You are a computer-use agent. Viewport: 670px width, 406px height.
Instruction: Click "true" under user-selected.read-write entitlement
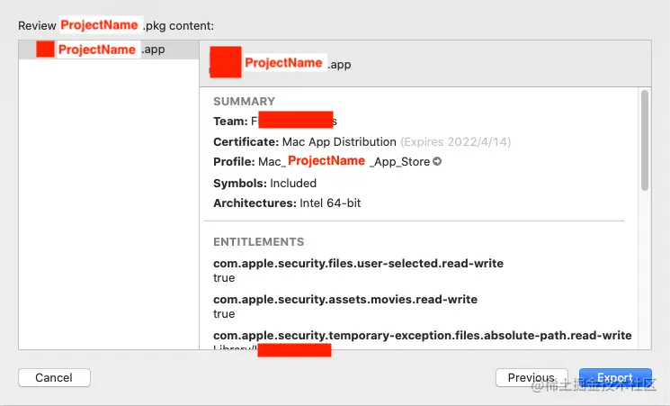pyautogui.click(x=224, y=277)
